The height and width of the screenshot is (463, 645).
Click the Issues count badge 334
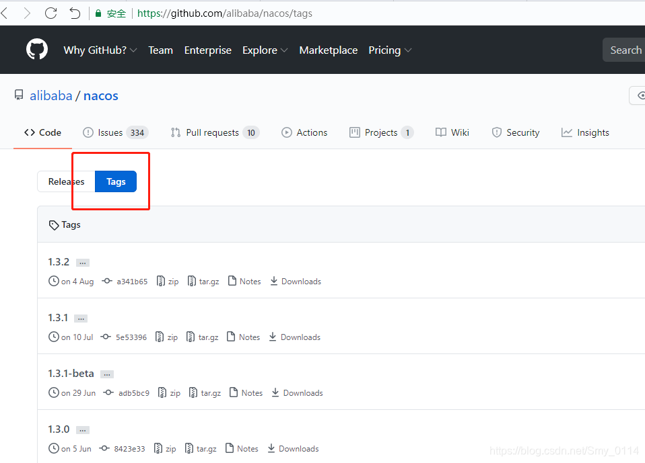pyautogui.click(x=137, y=132)
